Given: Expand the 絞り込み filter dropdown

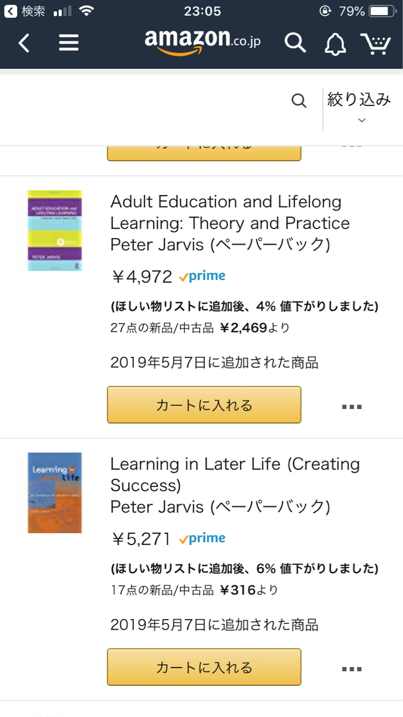Looking at the screenshot, I should 359,108.
